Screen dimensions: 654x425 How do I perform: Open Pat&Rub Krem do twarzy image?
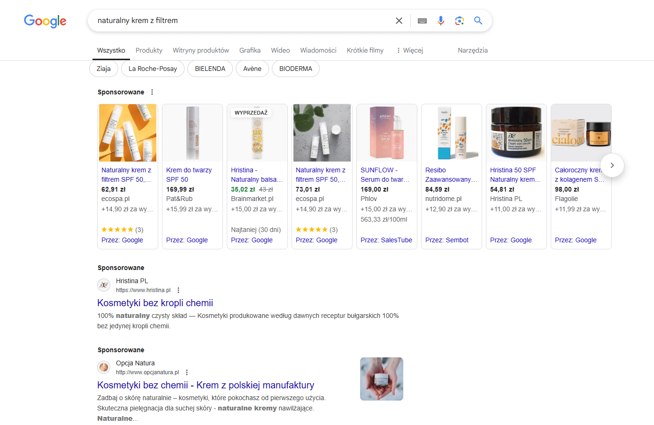[x=192, y=133]
